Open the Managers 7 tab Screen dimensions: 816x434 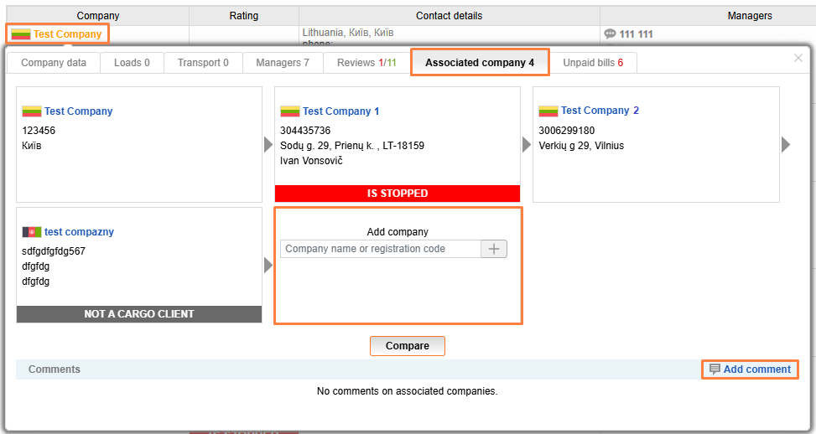point(282,63)
